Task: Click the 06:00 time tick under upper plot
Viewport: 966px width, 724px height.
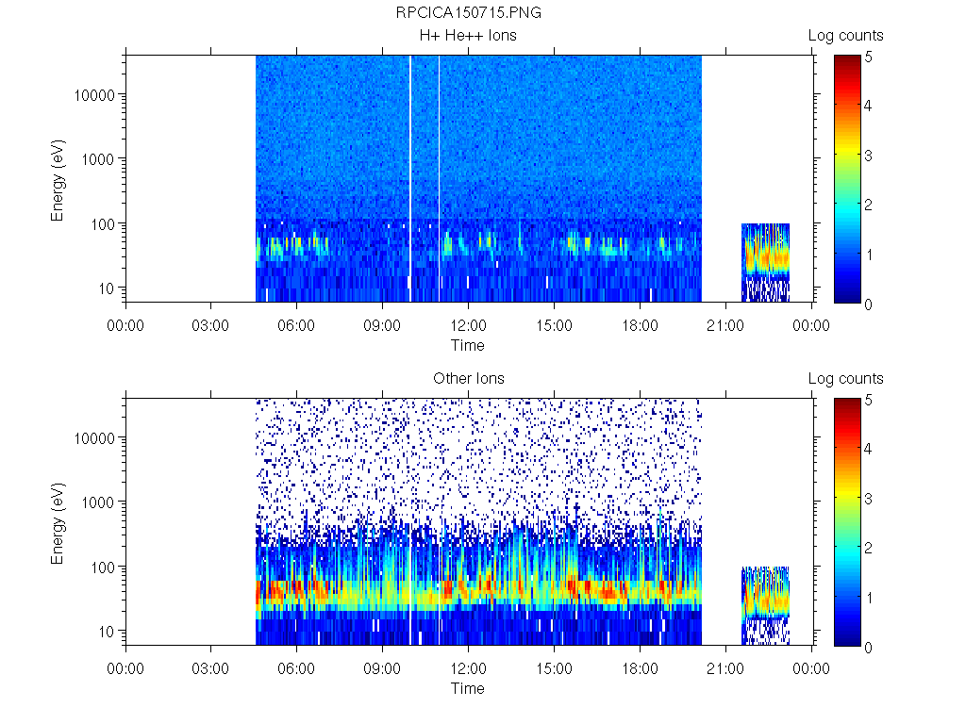Action: [296, 325]
